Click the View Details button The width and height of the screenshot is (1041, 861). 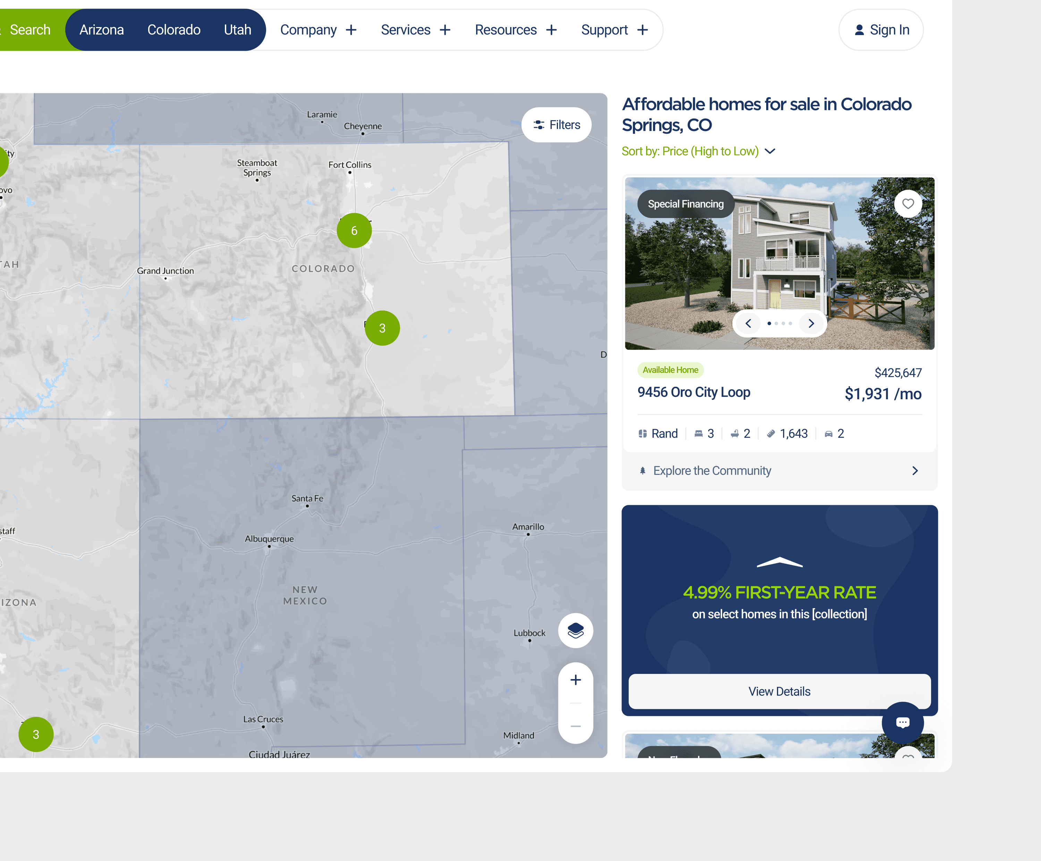pos(779,691)
